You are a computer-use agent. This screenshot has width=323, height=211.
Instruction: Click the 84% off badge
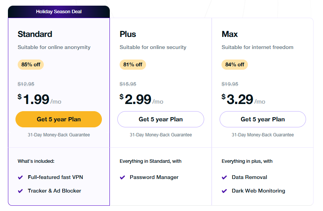235,64
